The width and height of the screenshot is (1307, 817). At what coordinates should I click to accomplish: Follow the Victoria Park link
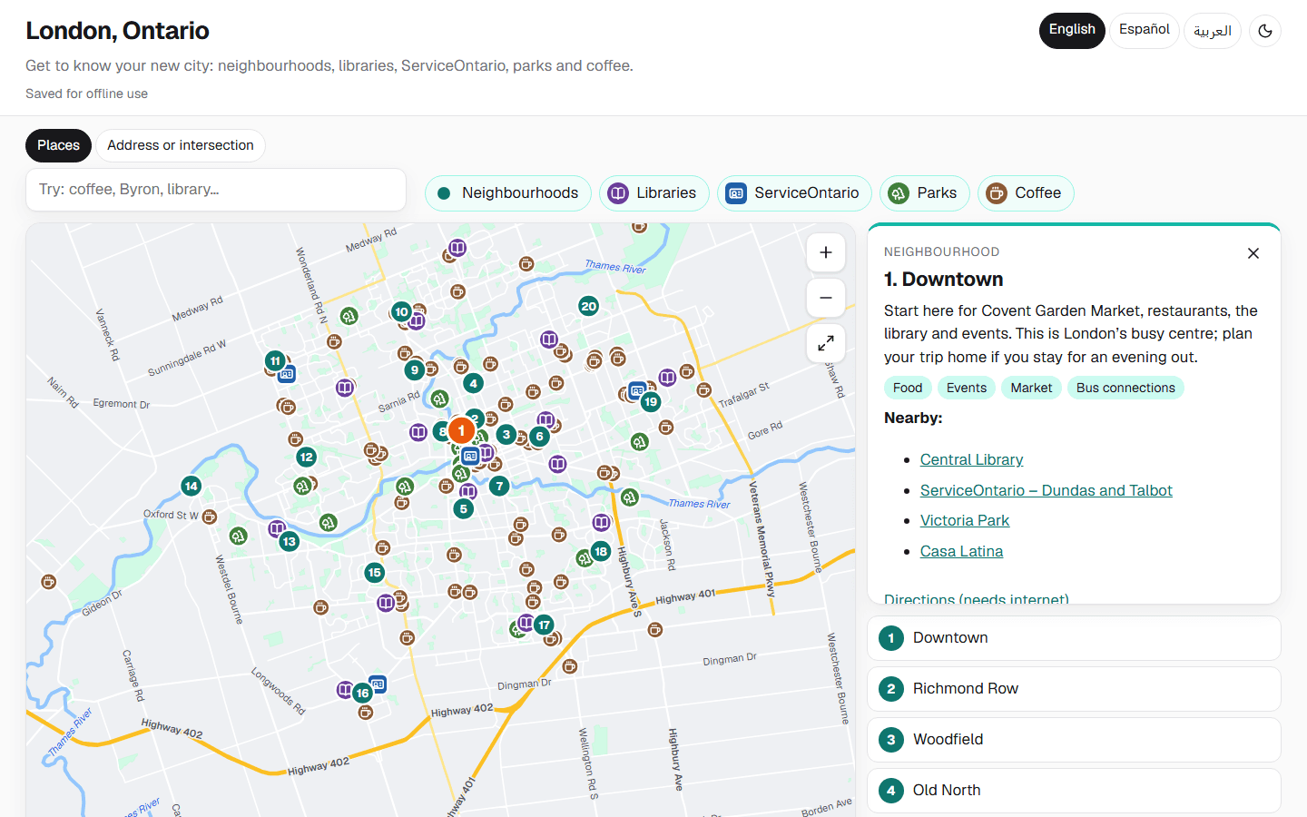pos(965,520)
